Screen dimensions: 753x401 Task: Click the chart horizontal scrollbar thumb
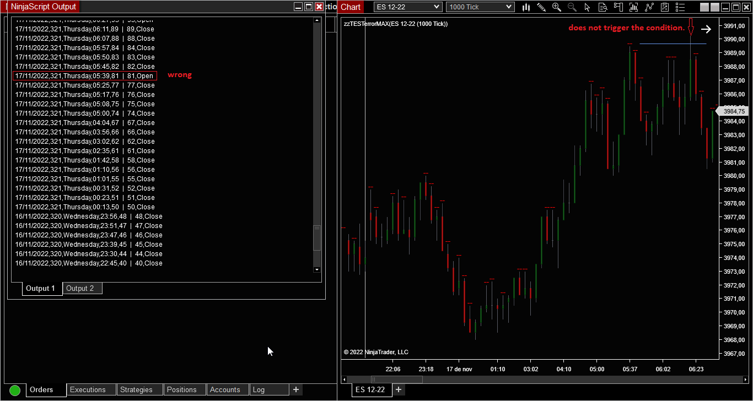397,380
